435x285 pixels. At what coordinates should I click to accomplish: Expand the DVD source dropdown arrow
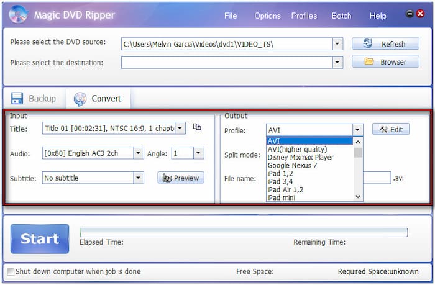pos(337,44)
